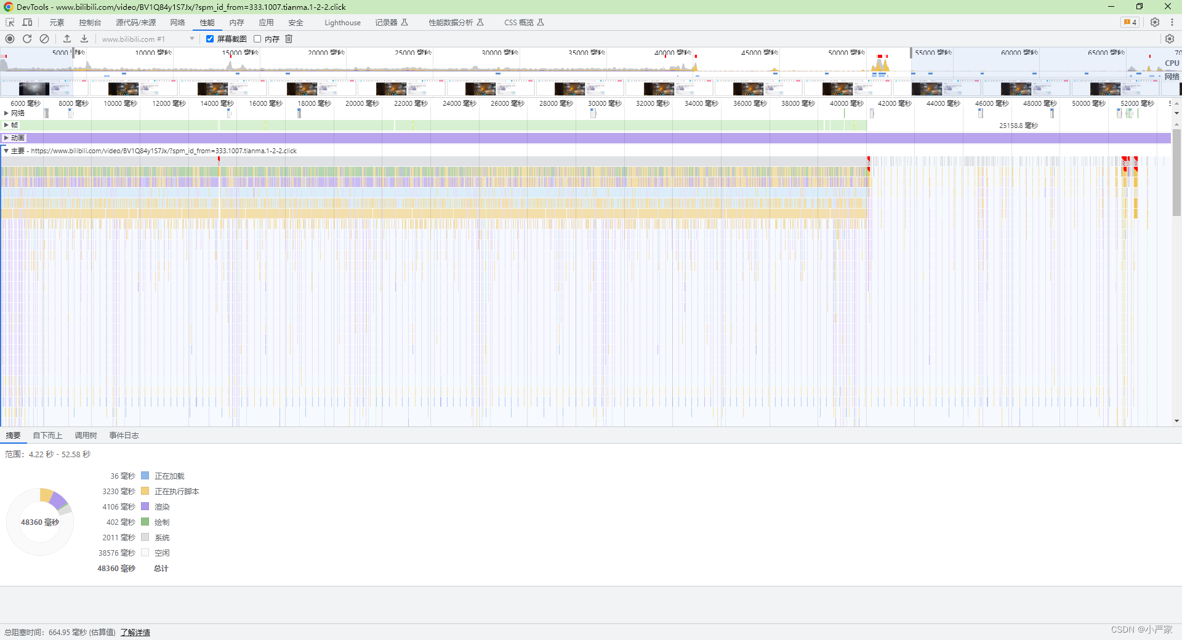Click the 25158.8 ms frame duration label

coord(1018,126)
